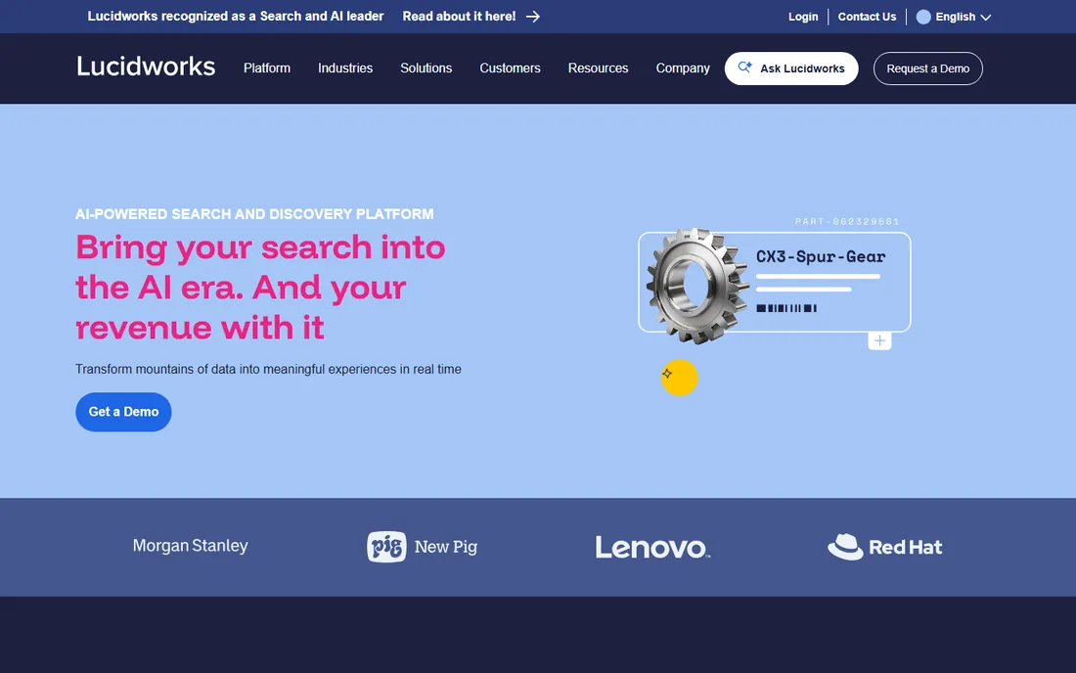1076x673 pixels.
Task: Click the Request a Demo button
Action: 927,68
